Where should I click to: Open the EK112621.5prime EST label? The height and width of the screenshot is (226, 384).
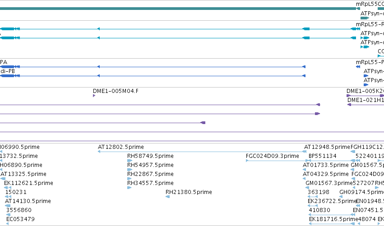[28, 183]
